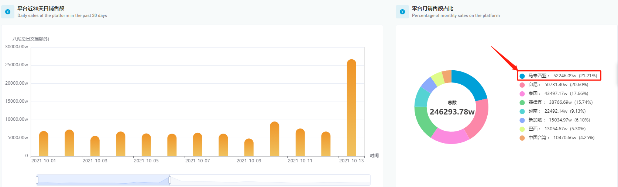Click the pink Indonesia donut segment
Viewport: 618px width, 187px height.
click(x=478, y=118)
